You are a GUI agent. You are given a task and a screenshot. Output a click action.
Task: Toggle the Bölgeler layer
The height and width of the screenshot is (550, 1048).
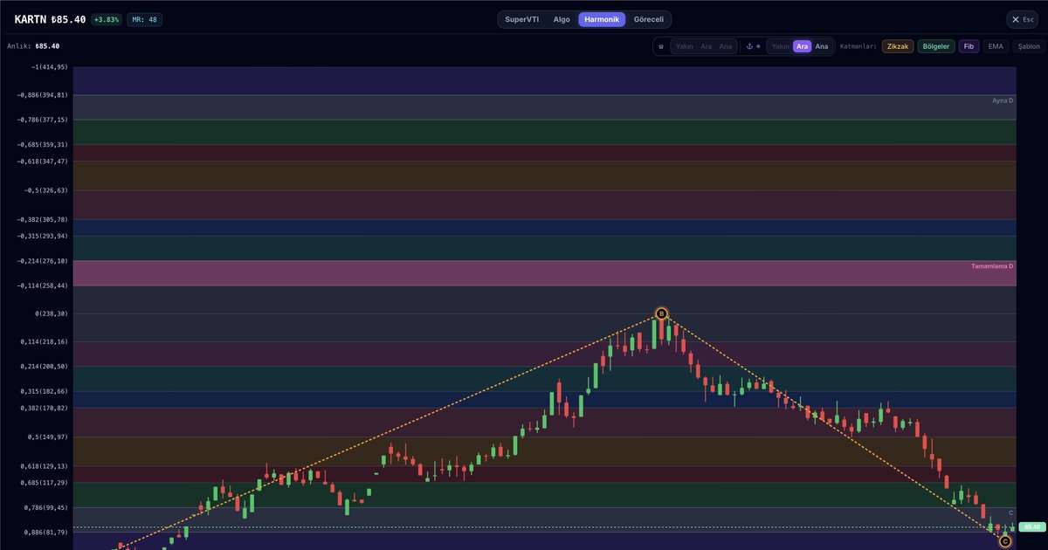936,46
